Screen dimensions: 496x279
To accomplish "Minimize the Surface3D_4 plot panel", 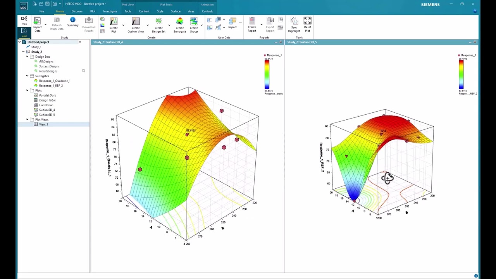I will click(x=276, y=42).
